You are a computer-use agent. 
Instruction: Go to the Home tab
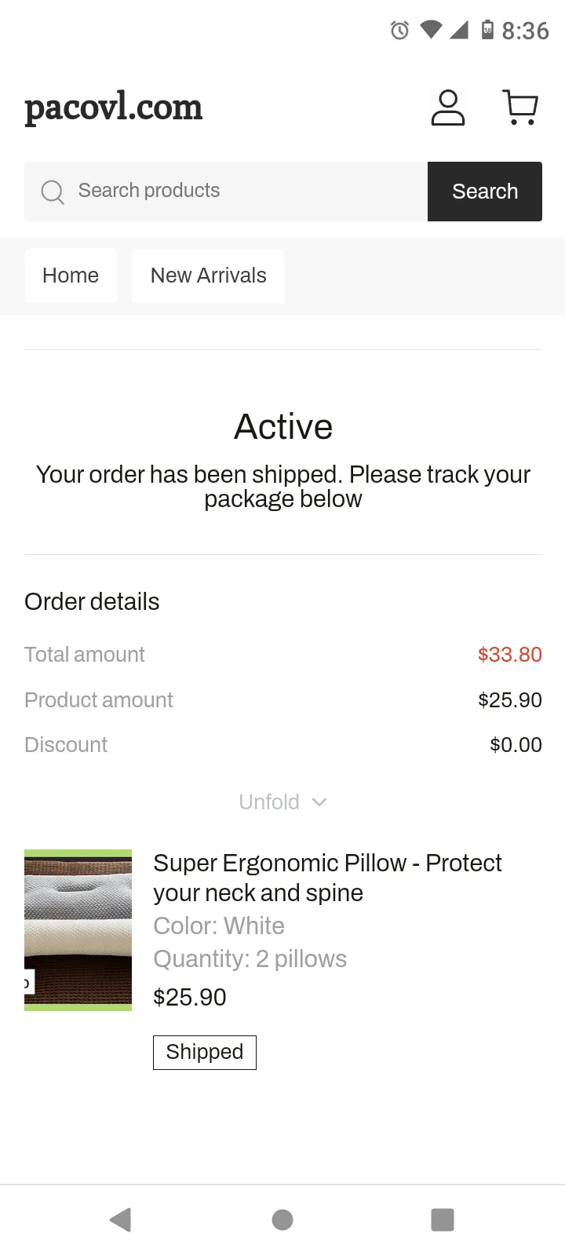point(71,276)
